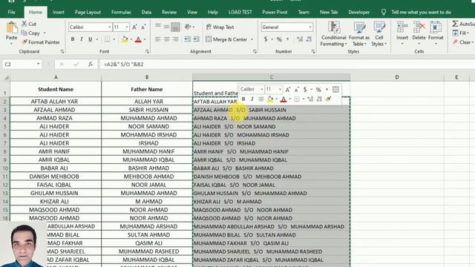The width and height of the screenshot is (475, 267).
Task: Click Format Painter on mini toolbar
Action: [328, 99]
